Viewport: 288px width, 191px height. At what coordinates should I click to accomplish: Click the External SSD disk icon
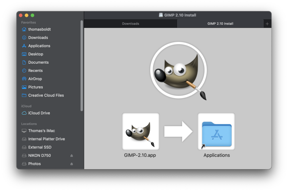(x=24, y=147)
